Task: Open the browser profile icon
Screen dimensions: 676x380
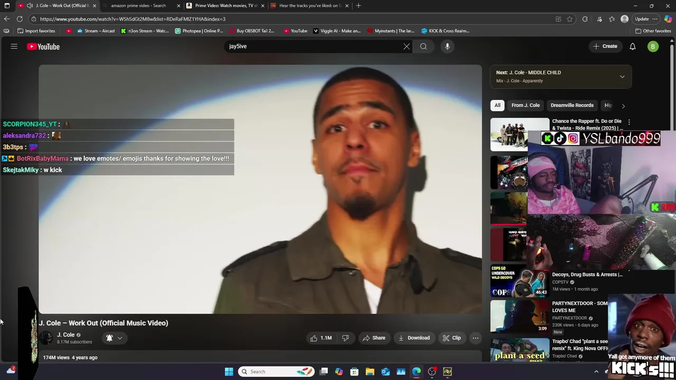Action: (x=625, y=19)
